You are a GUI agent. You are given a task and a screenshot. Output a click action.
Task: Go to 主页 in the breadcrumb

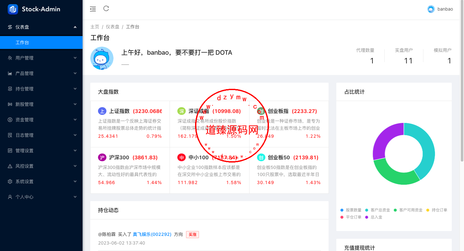point(95,27)
